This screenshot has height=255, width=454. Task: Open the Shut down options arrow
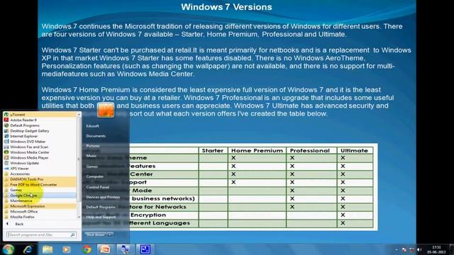coord(110,234)
